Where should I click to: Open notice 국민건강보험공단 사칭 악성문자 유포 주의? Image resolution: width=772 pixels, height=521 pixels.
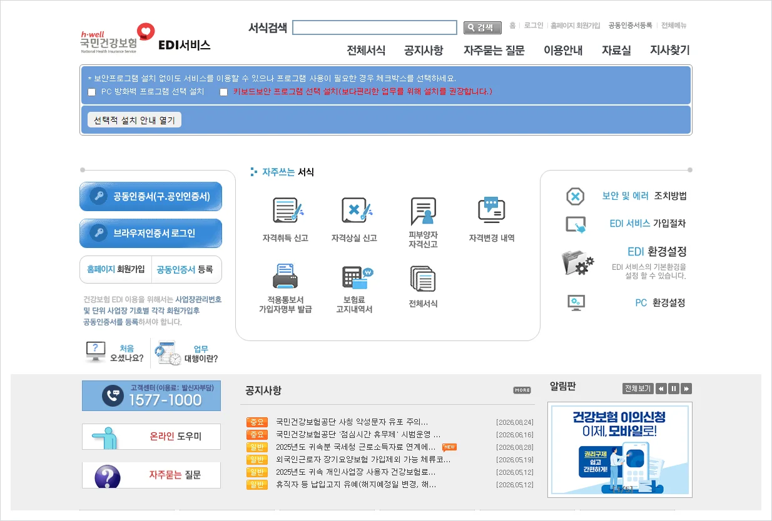point(352,422)
